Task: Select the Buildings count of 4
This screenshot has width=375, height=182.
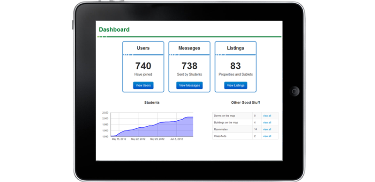Action: click(255, 123)
